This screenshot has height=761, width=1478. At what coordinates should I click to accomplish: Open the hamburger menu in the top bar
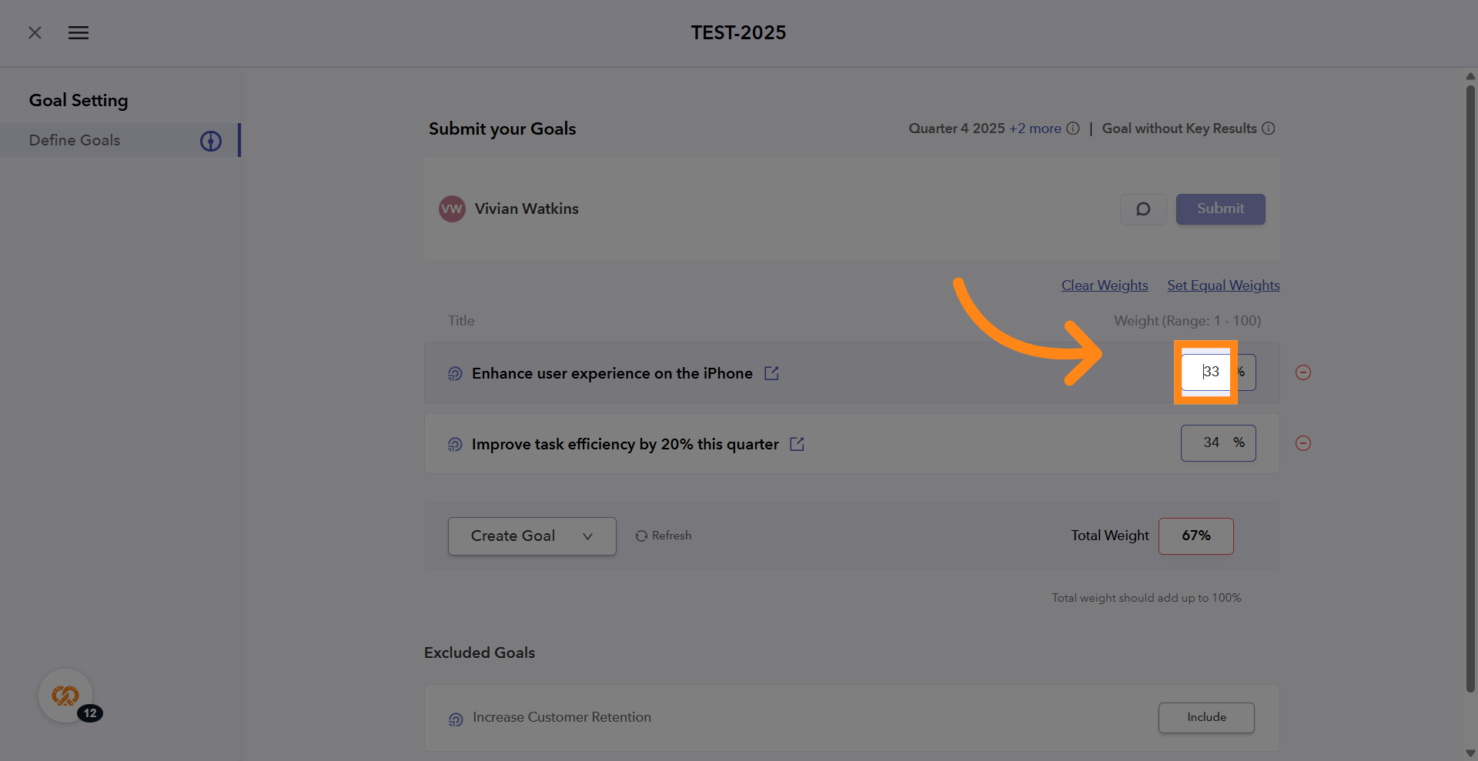(78, 32)
